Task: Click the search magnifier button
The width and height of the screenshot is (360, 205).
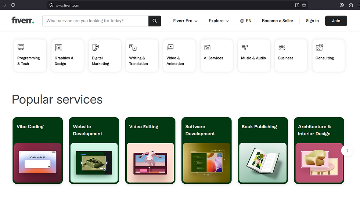Action: [155, 21]
